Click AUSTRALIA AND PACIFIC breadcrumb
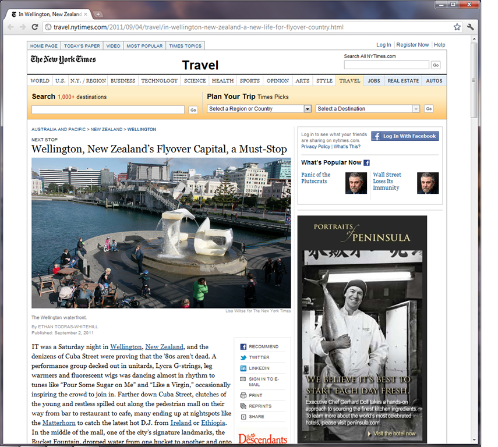The height and width of the screenshot is (447, 498). click(58, 129)
